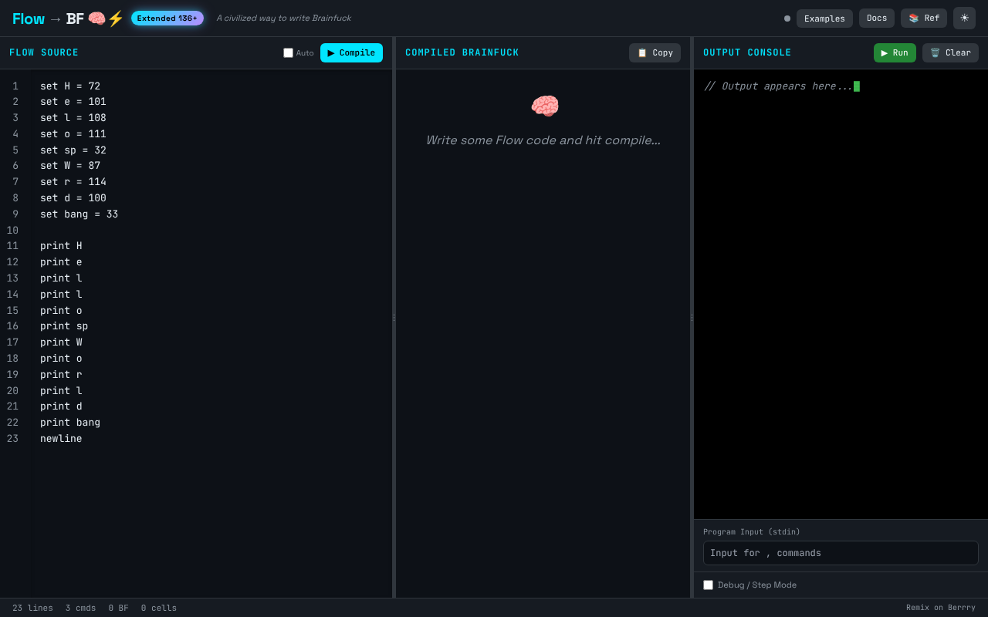Viewport: 988px width, 617px height.
Task: Click the line 'set e = 101'
Action: [73, 102]
